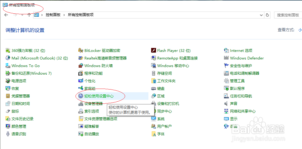This screenshot has height=149, width=302.
Task: Click the Windows 移动中心 icon
Action: (154, 66)
